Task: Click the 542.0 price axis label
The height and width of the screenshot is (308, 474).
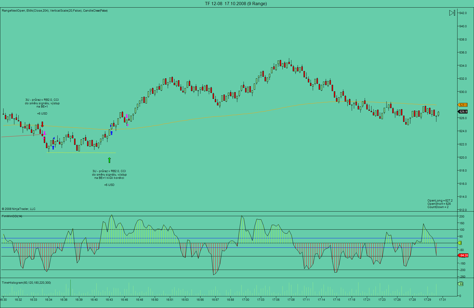Action: [463, 13]
